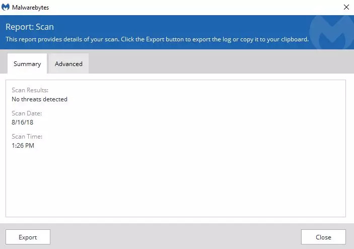The height and width of the screenshot is (249, 354).
Task: Select the "No threats detected" text
Action: point(39,99)
